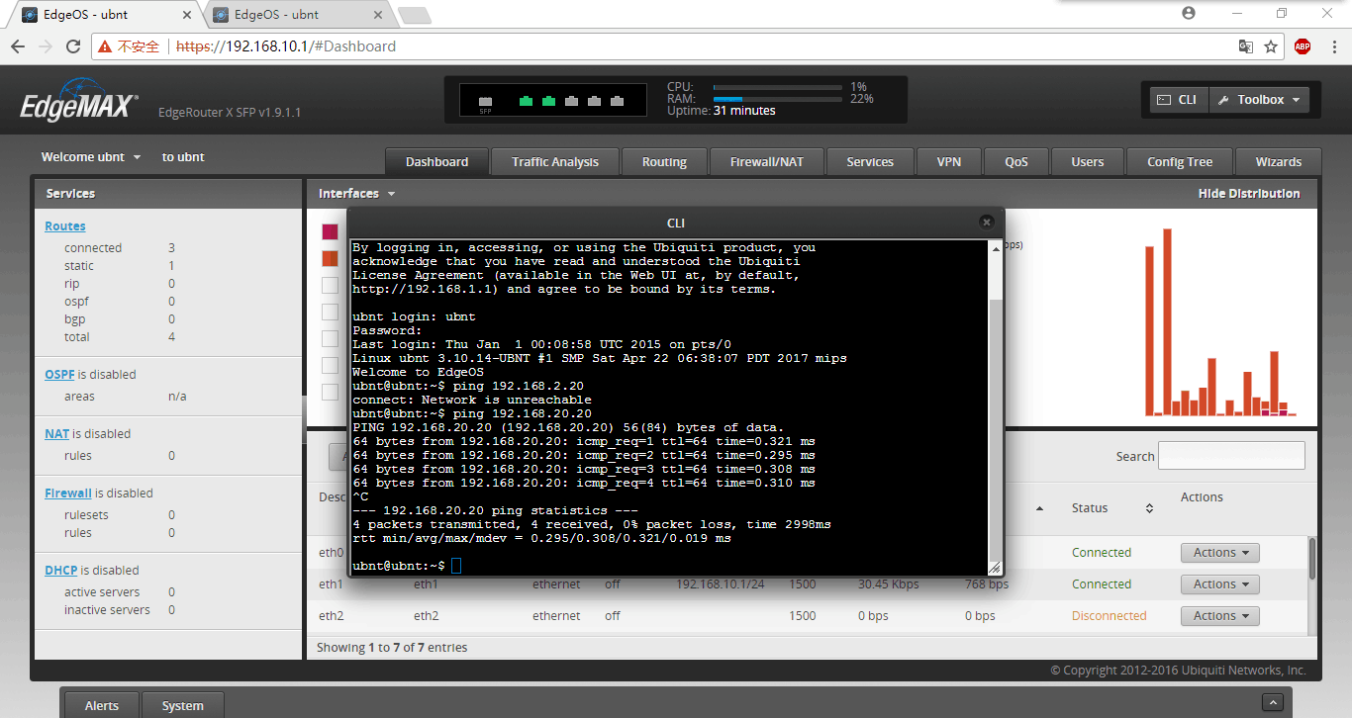The image size is (1352, 718).
Task: Open the Wizards tab
Action: 1279,162
